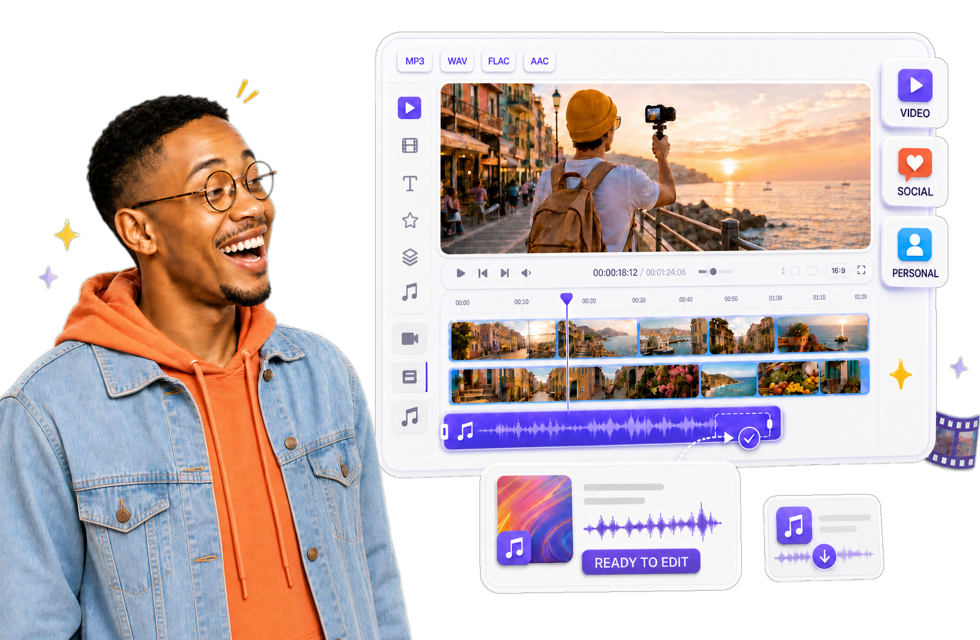Select the Text tool icon
The height and width of the screenshot is (640, 980).
pyautogui.click(x=410, y=183)
